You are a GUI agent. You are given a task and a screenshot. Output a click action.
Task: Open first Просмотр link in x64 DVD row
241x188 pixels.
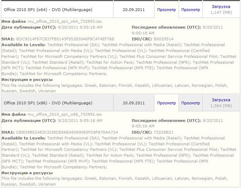(x=167, y=10)
